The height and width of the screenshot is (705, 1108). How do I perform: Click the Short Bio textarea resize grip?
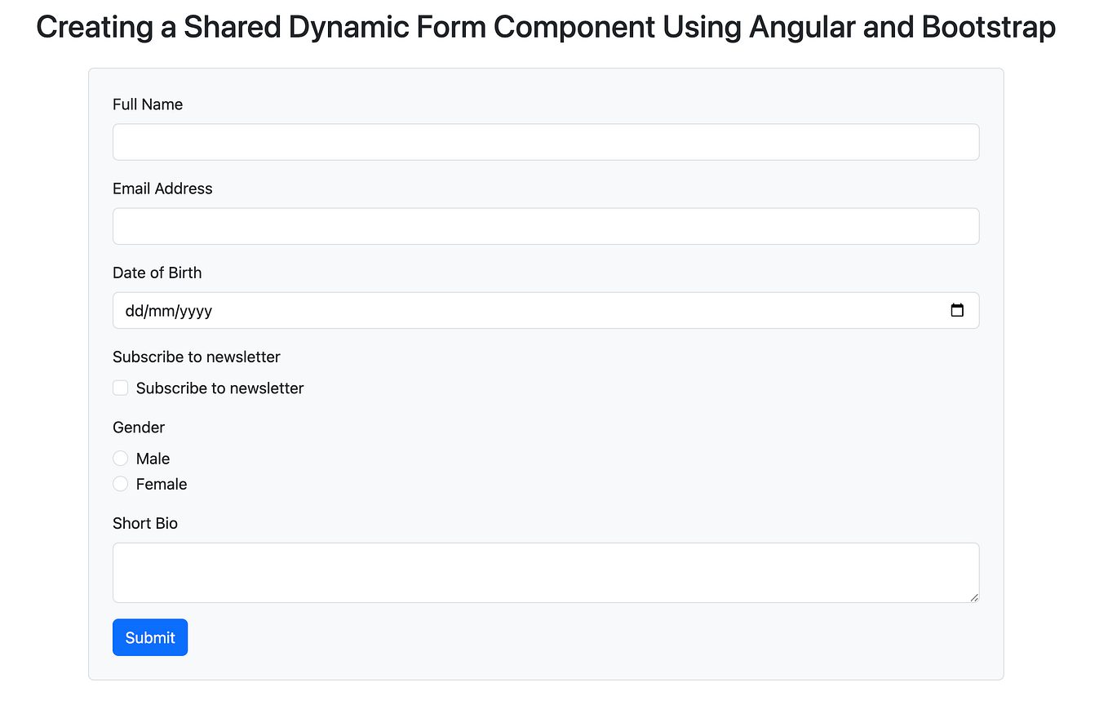click(973, 597)
